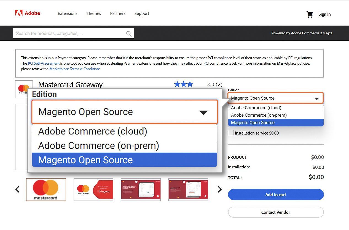The image size is (349, 230).
Task: Advance to the next gallery image arrow
Action: (x=220, y=189)
